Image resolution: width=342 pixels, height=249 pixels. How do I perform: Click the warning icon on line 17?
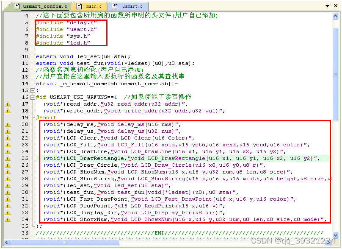coord(8,104)
